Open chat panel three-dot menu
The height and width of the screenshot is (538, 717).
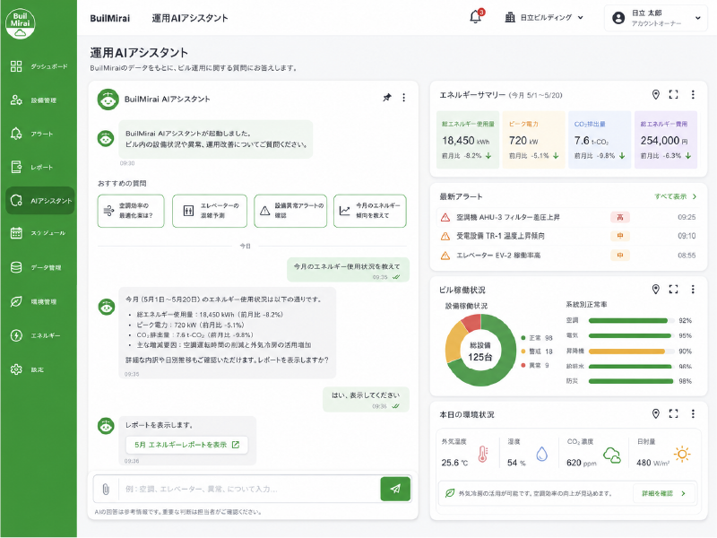tap(404, 98)
